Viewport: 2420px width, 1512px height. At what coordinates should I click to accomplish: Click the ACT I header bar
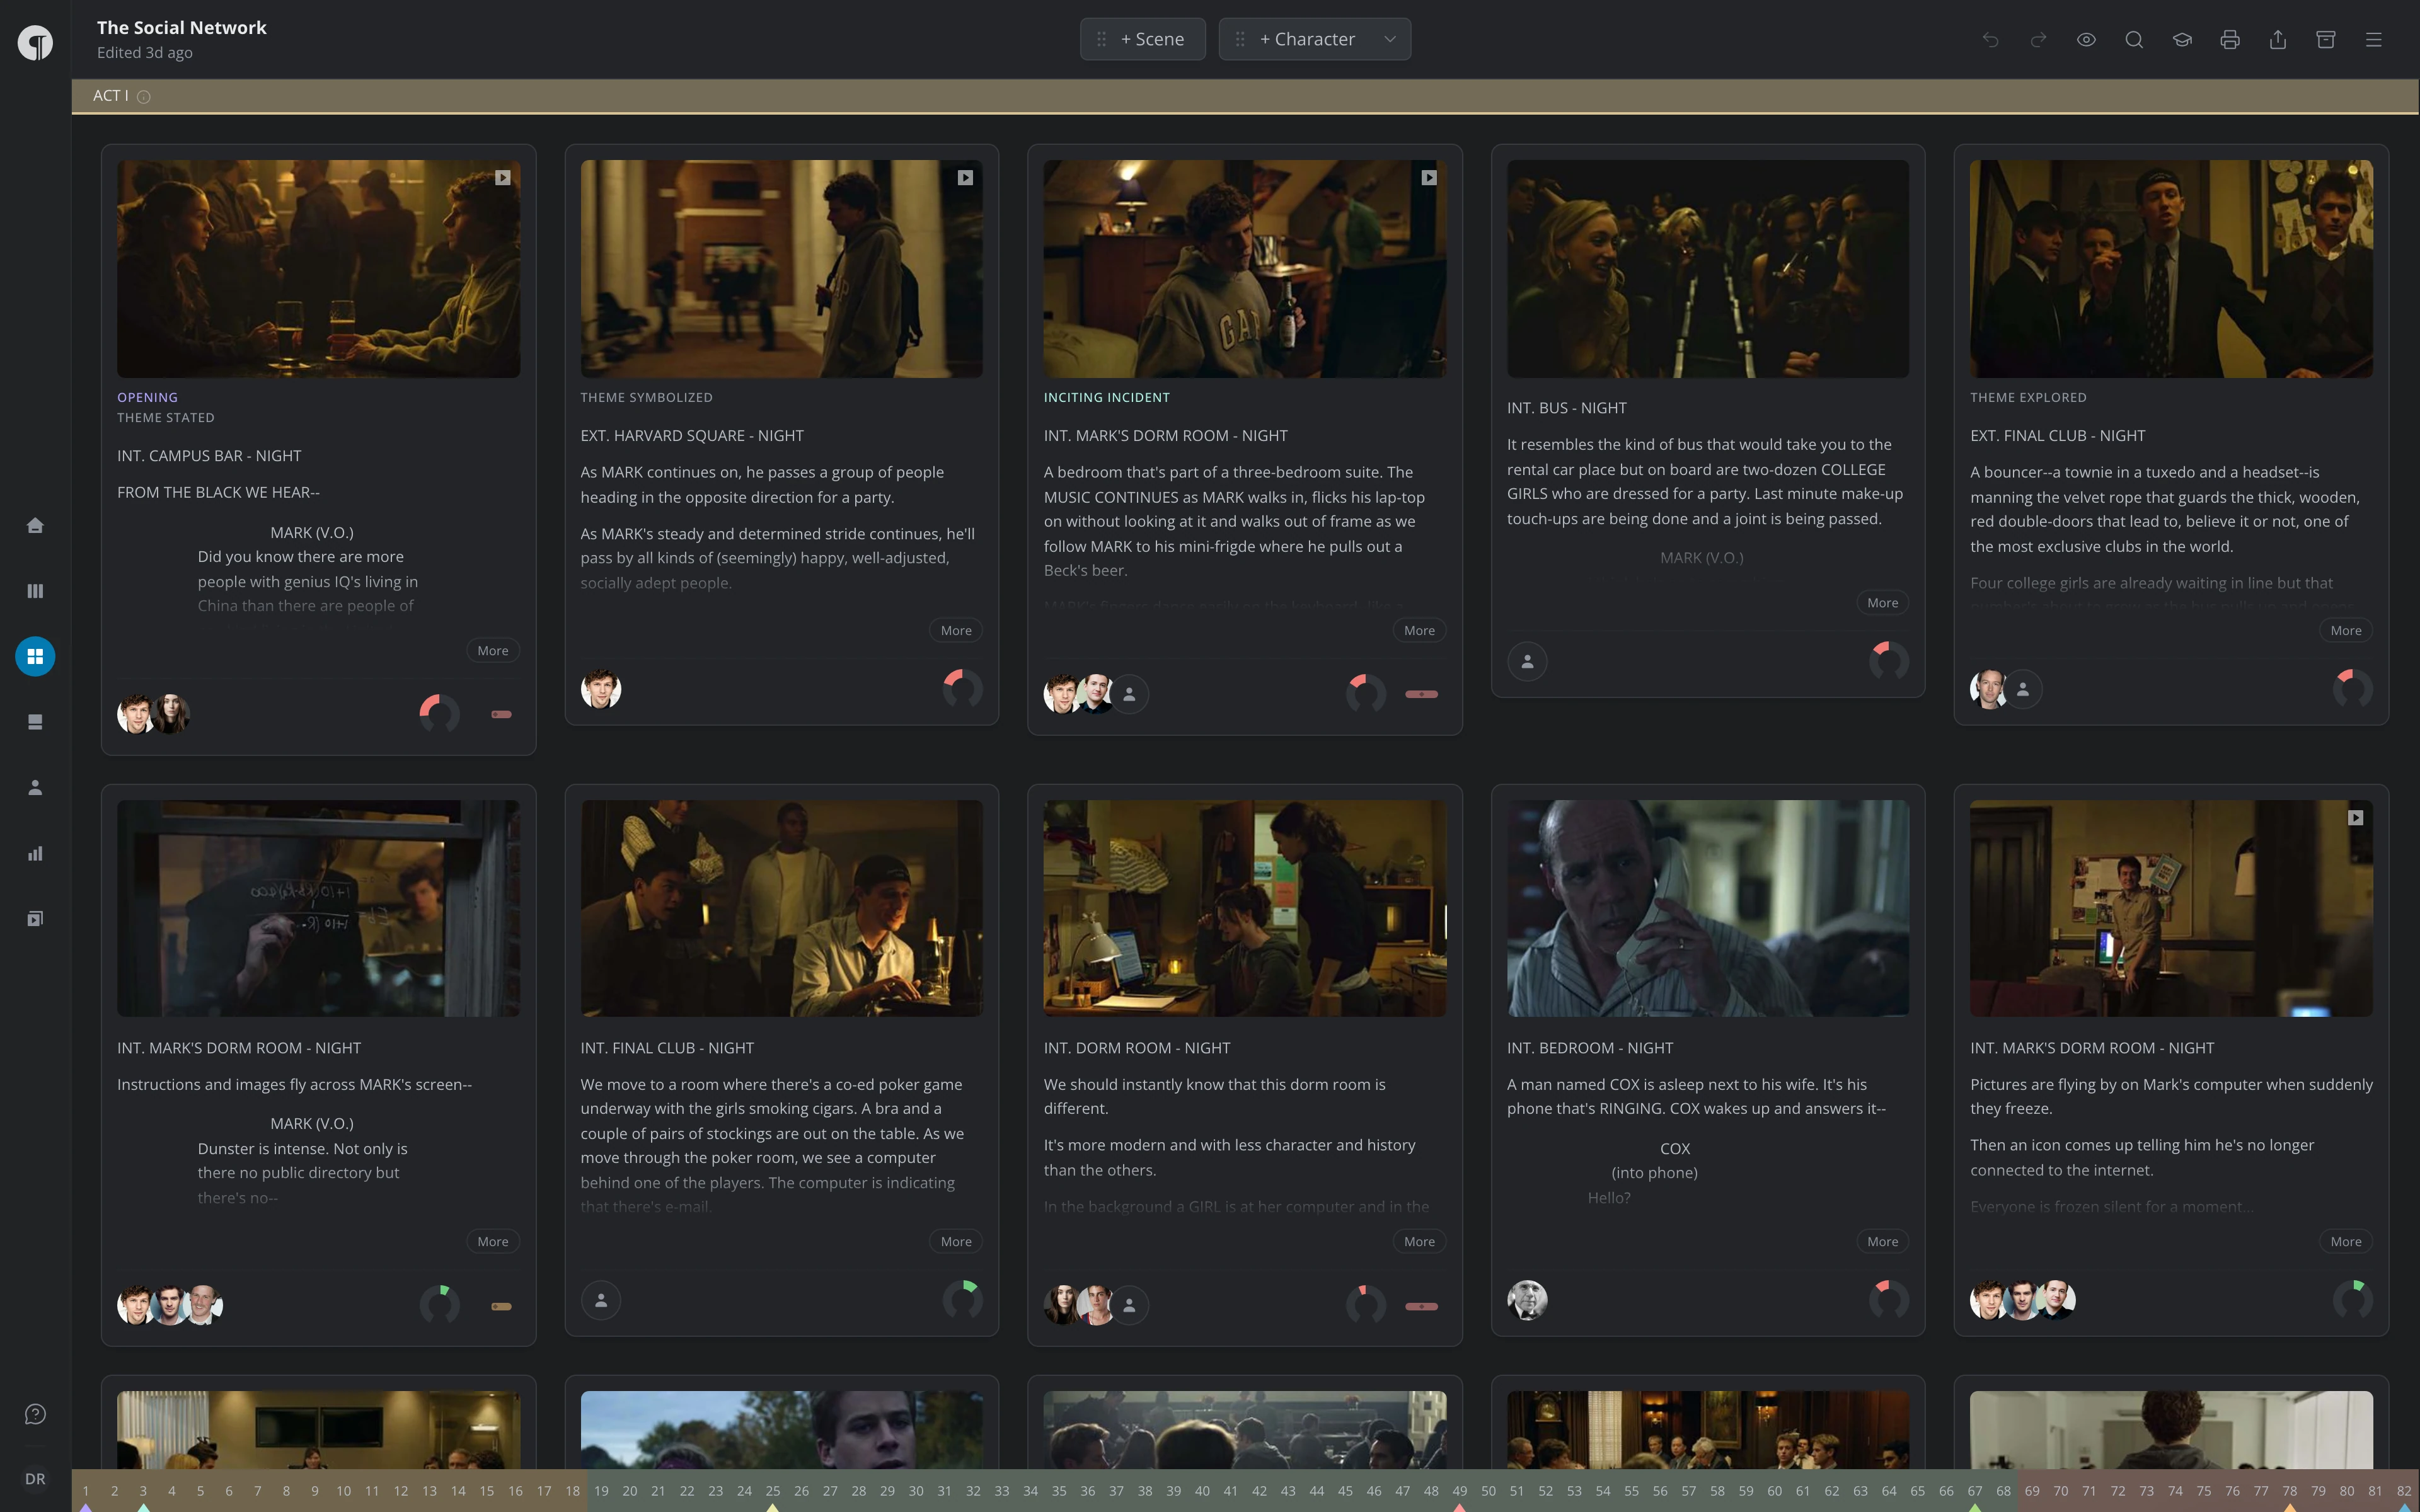tap(1245, 96)
